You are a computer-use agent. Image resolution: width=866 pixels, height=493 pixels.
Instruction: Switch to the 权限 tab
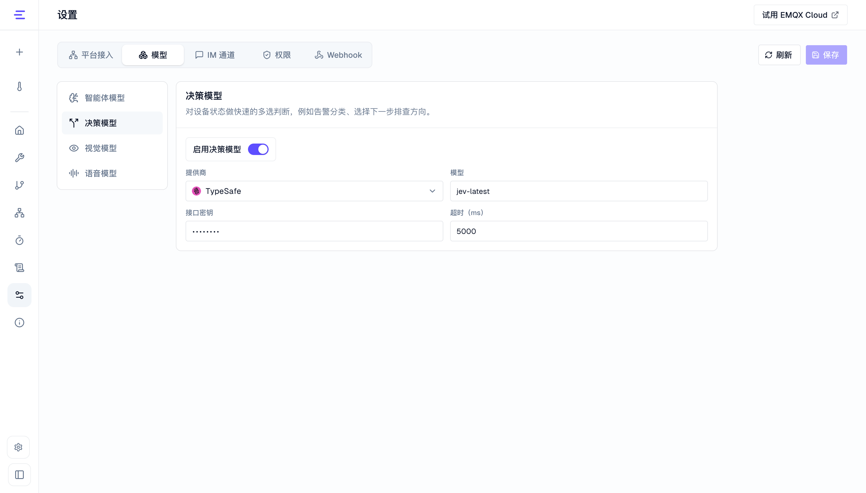[x=277, y=55]
